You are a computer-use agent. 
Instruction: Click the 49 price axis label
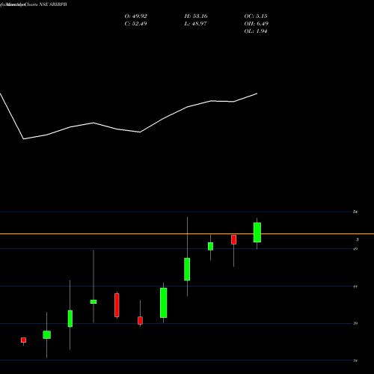point(355,249)
